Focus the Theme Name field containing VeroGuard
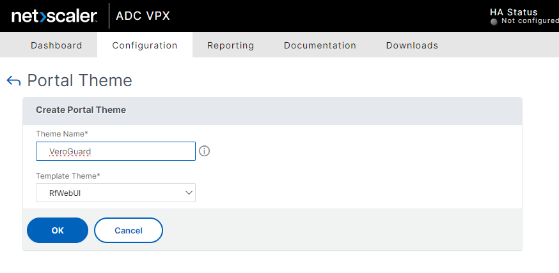This screenshot has height=273, width=559. pyautogui.click(x=116, y=151)
